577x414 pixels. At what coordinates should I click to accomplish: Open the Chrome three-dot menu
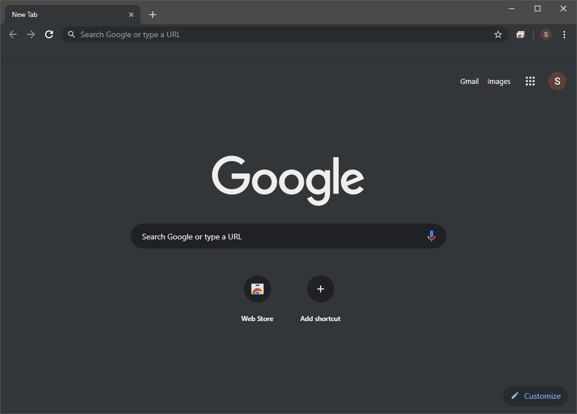(x=564, y=34)
